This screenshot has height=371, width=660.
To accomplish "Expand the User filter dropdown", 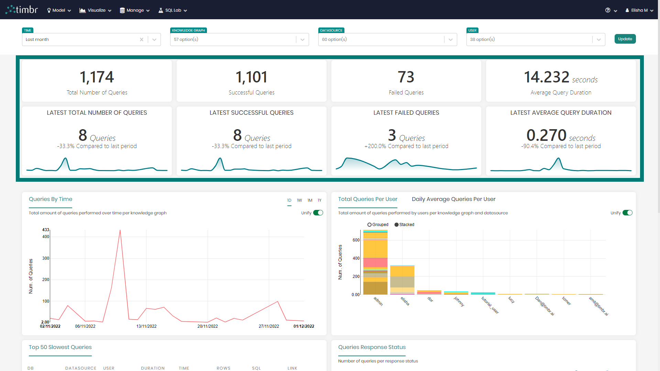I will (598, 40).
